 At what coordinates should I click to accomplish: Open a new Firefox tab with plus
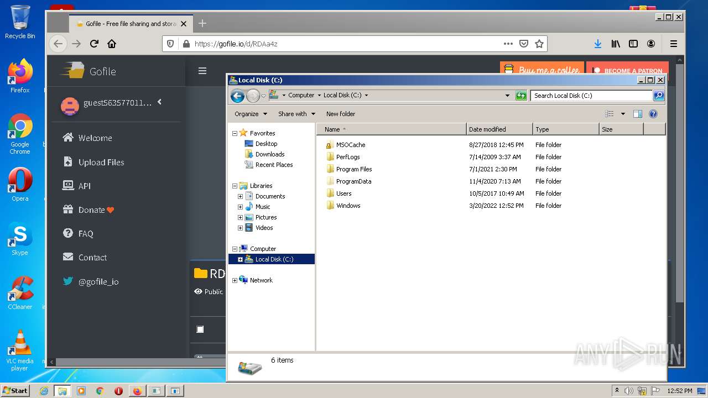(x=202, y=23)
